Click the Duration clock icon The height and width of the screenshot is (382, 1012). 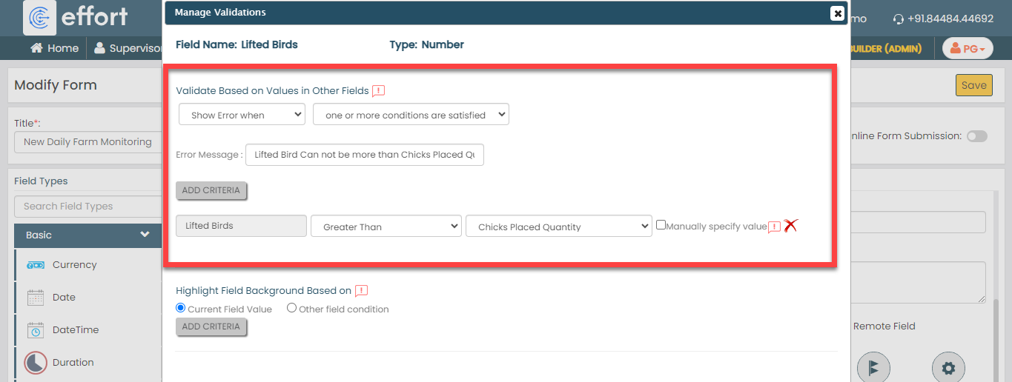coord(36,363)
